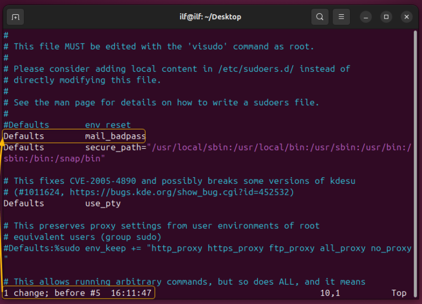Open the terminal search tool
The height and width of the screenshot is (304, 422).
(320, 17)
